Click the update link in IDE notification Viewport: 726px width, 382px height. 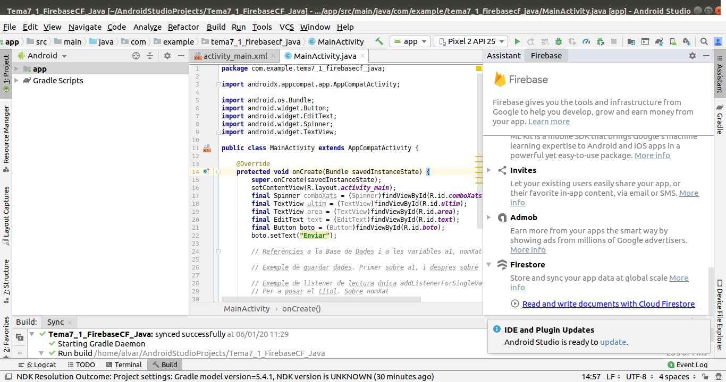point(613,342)
